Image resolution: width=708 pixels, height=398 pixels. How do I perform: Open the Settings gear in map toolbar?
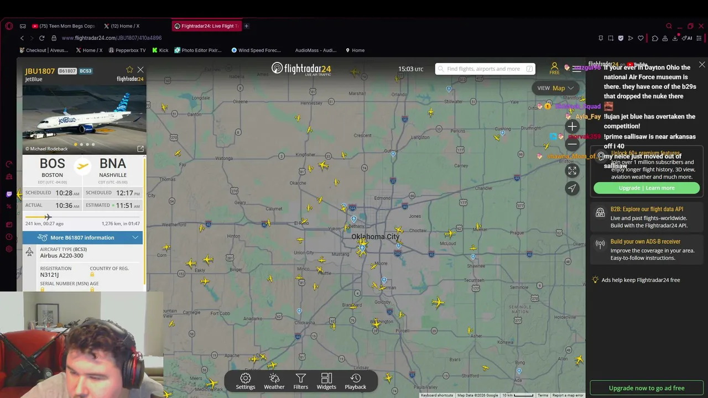(246, 381)
